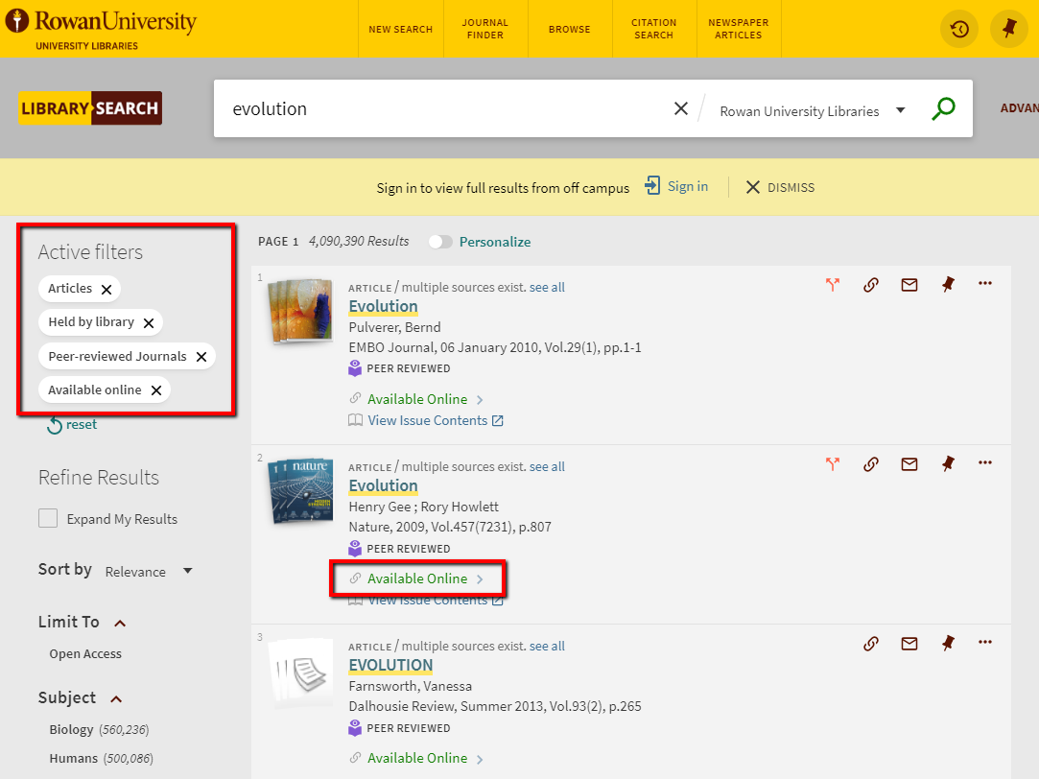
Task: Email the Farnsworth EVOLUTION article
Action: point(909,643)
